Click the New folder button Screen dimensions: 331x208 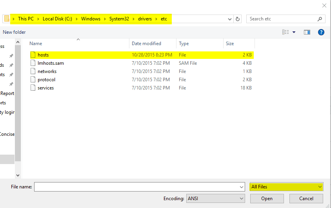pyautogui.click(x=14, y=32)
